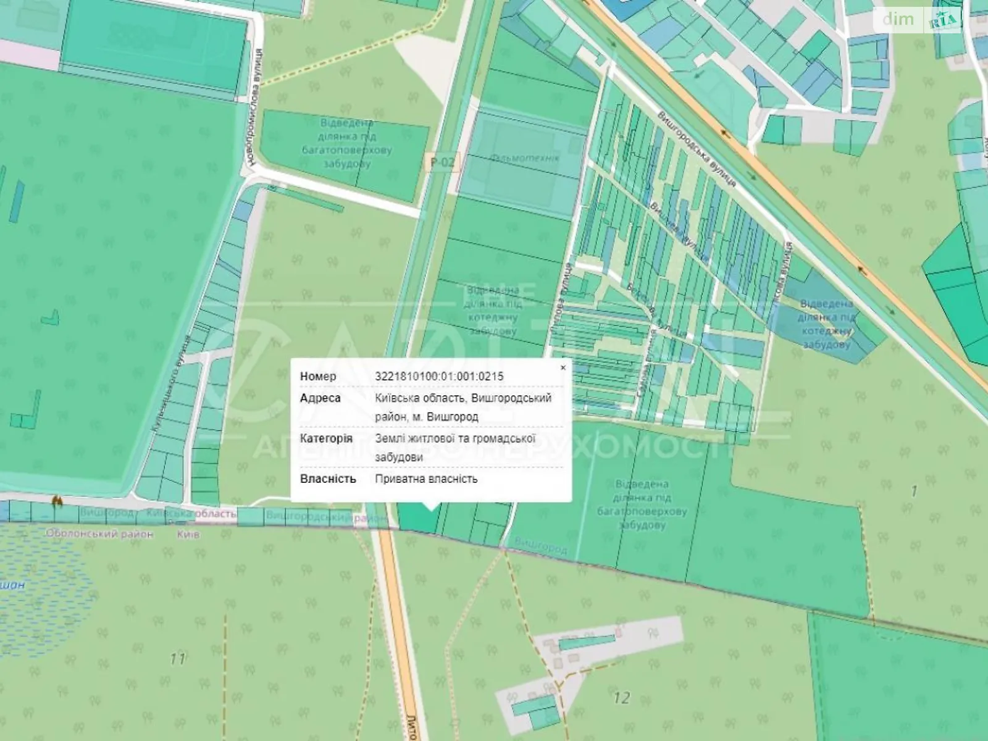Viewport: 988px width, 741px height.
Task: Click the 'Приватна власність' value
Action: 426,479
